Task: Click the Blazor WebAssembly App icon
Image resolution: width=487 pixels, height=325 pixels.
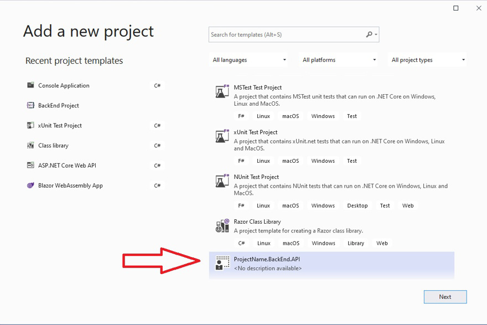Action: coord(30,185)
